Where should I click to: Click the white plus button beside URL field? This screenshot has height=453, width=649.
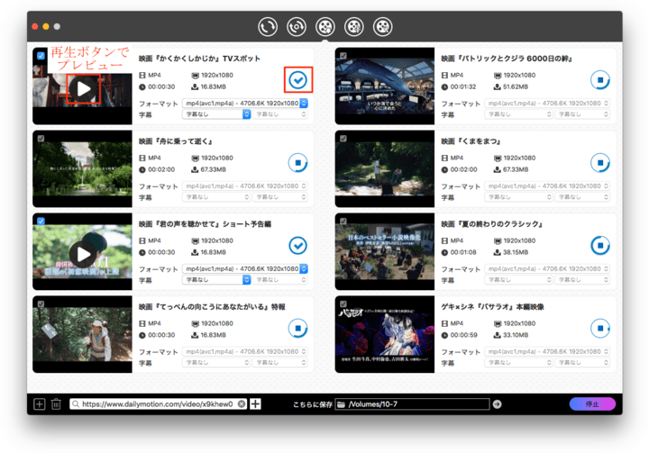256,404
